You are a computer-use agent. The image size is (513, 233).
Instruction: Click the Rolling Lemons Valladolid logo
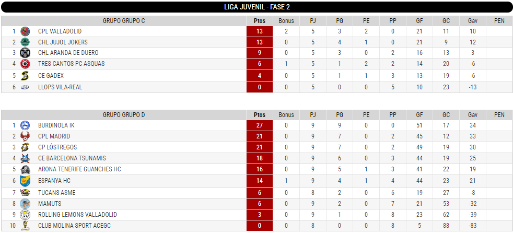[25, 215]
